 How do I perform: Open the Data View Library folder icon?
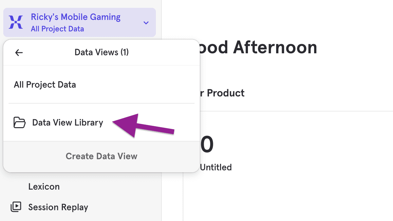click(x=20, y=123)
